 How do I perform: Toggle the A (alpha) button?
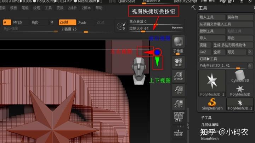coord(7,22)
